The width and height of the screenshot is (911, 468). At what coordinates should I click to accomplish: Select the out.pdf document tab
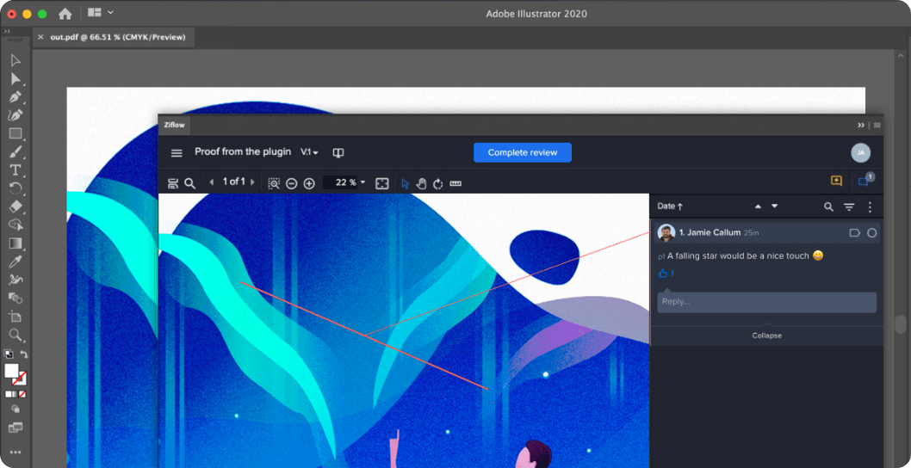pyautogui.click(x=117, y=37)
